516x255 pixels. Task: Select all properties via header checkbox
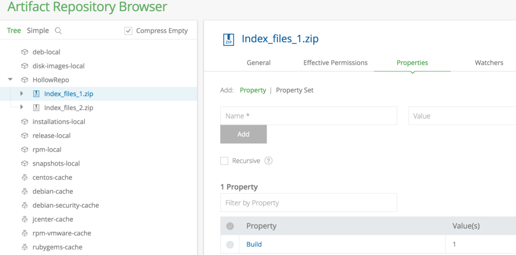(x=230, y=226)
